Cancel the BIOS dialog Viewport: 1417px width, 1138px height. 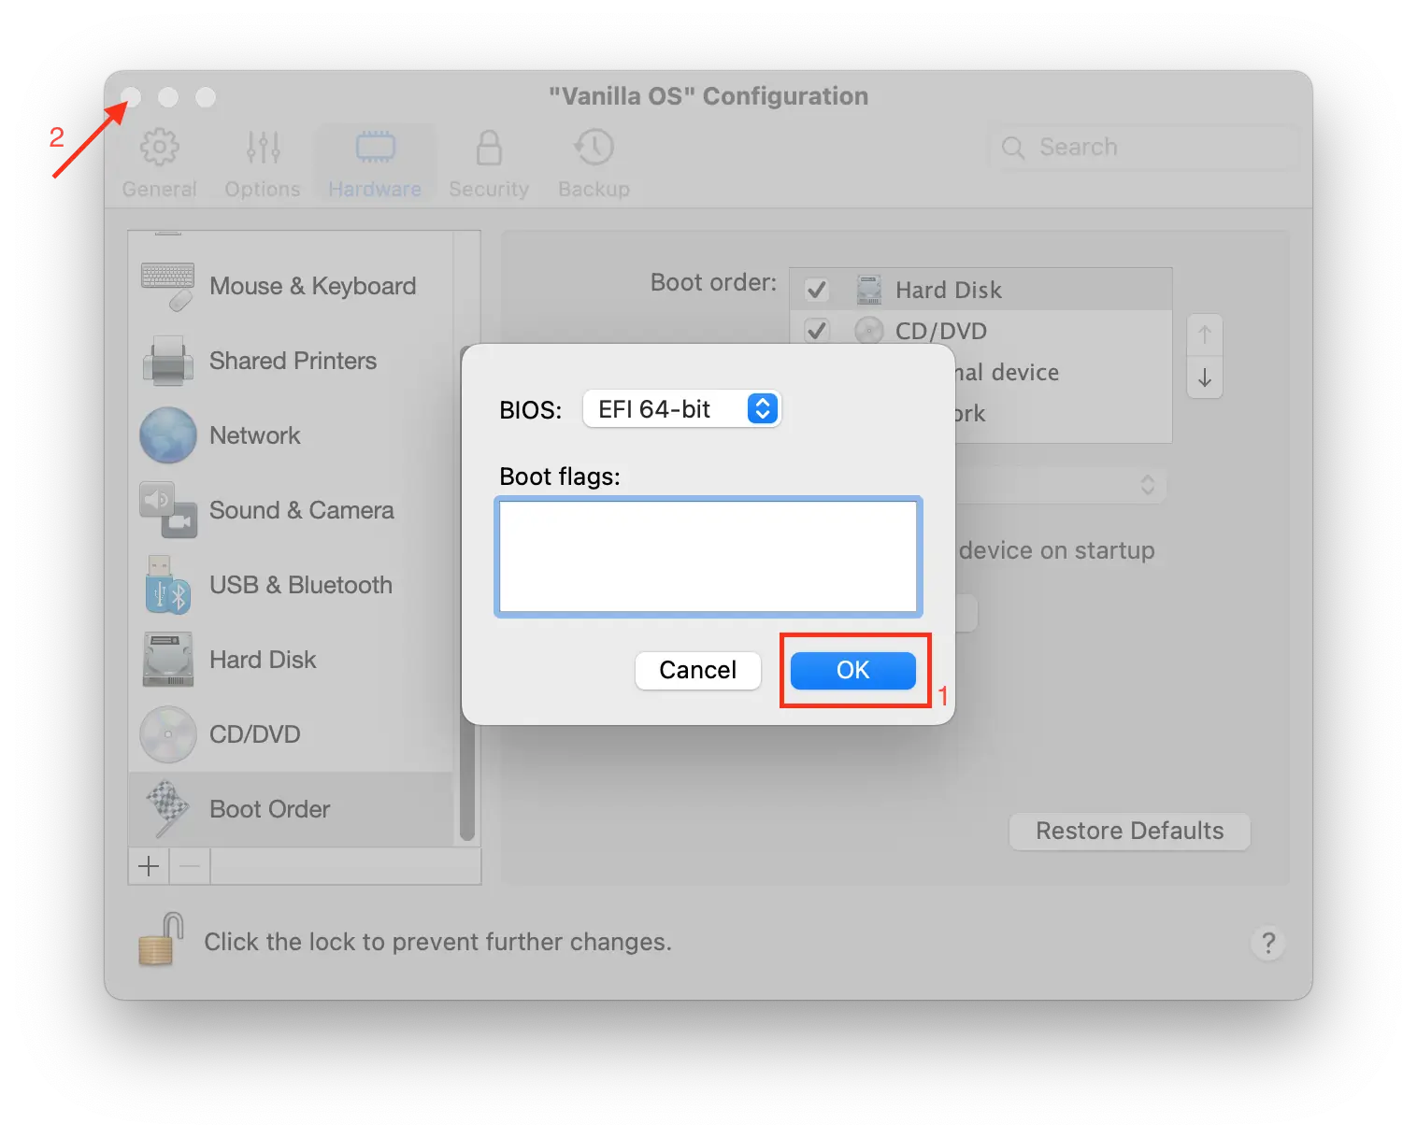point(698,670)
